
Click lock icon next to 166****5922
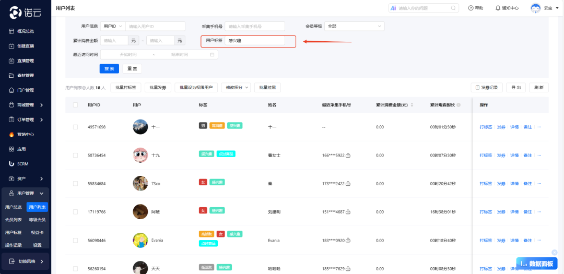pyautogui.click(x=348, y=155)
